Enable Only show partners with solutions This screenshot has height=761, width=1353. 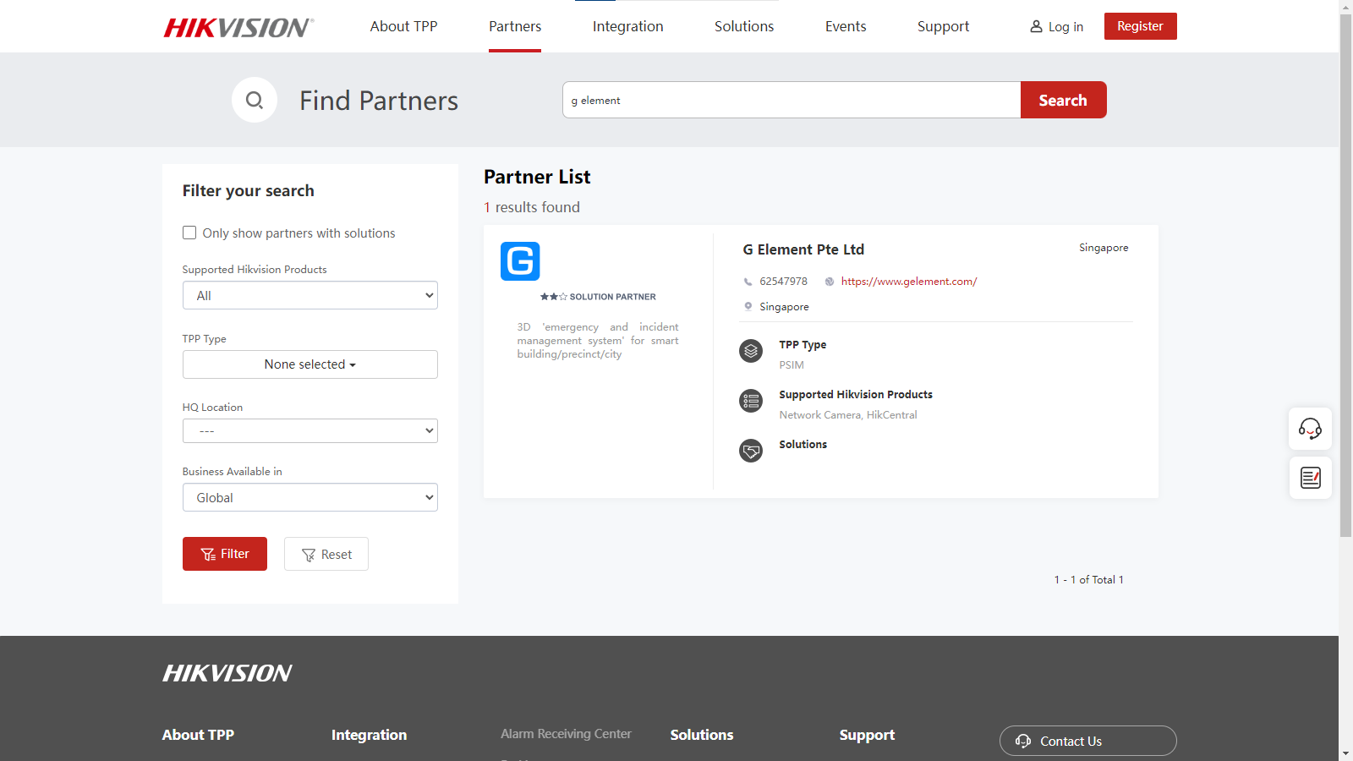[x=189, y=233]
